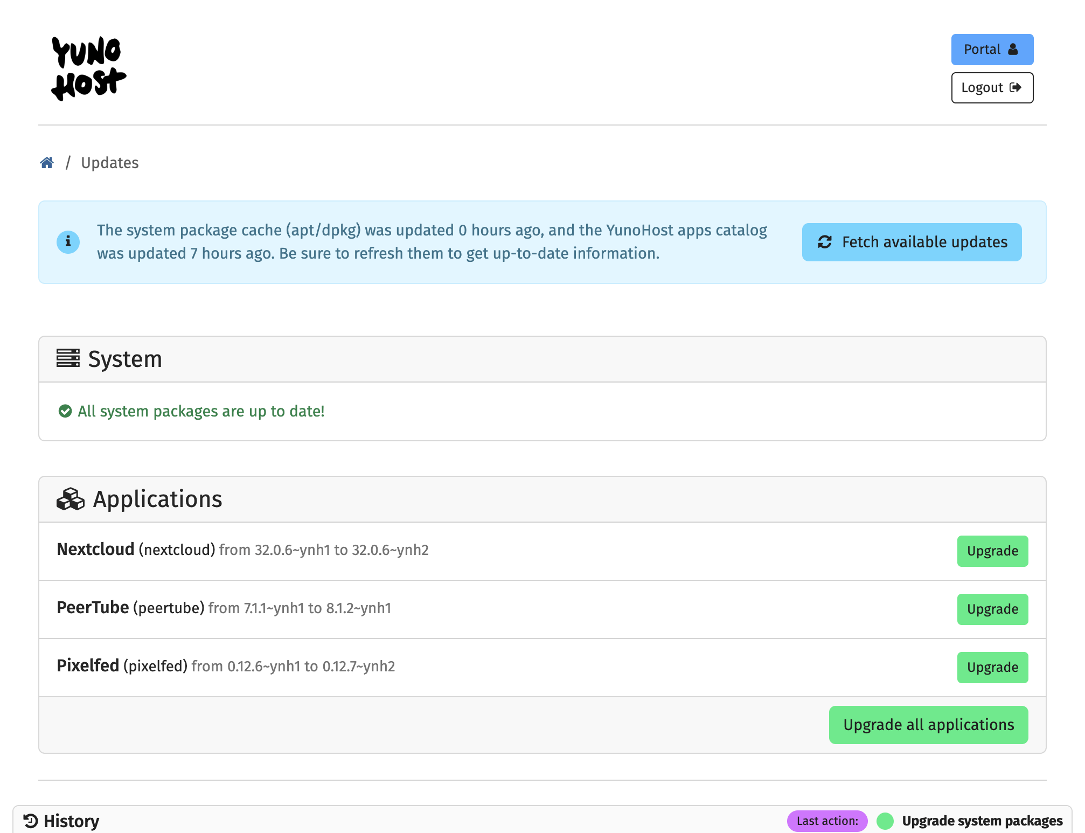Upgrade the Pixelfed application

click(992, 667)
